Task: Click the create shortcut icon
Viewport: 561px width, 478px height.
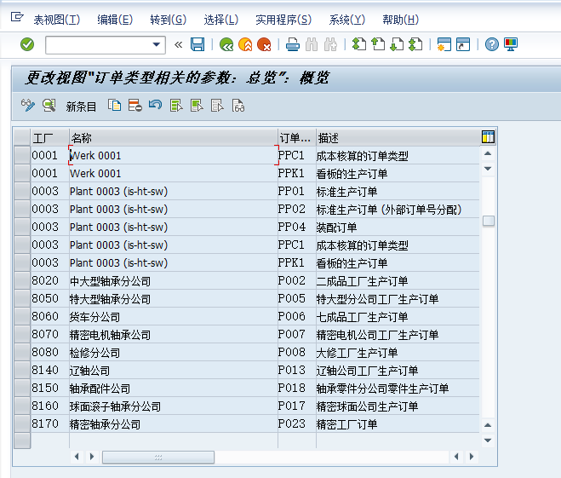Action: [463, 44]
